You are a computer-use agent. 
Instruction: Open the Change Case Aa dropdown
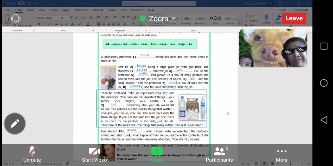83,18
